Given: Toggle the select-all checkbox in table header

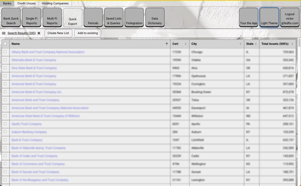Looking at the screenshot, I should pyautogui.click(x=5, y=43).
